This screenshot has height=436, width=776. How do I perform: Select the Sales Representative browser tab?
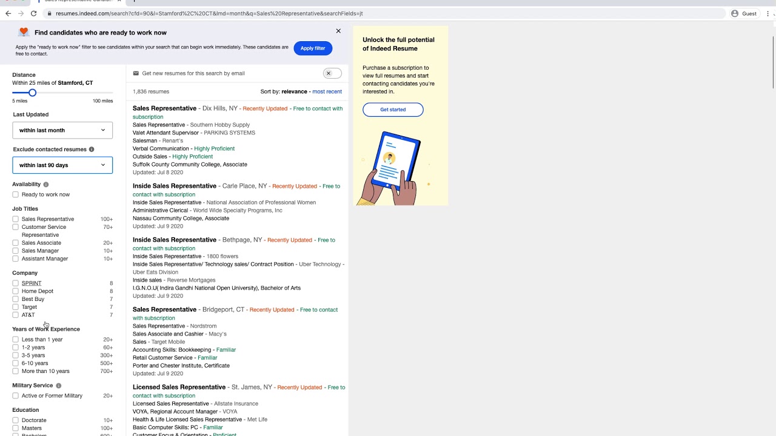click(x=79, y=1)
